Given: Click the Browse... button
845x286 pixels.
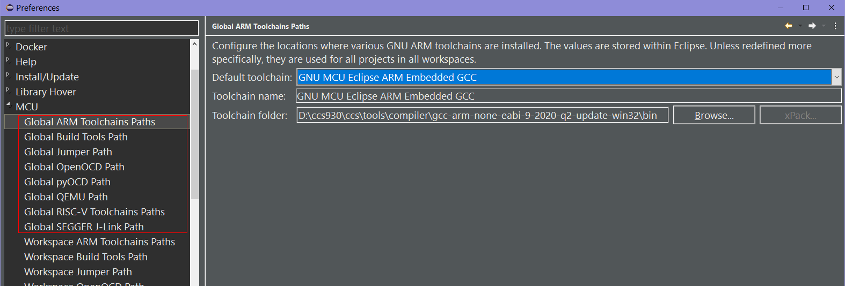Looking at the screenshot, I should click(x=714, y=115).
